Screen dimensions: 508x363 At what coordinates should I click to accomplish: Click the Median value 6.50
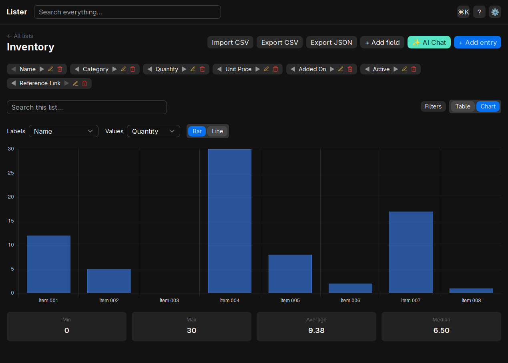point(441,331)
